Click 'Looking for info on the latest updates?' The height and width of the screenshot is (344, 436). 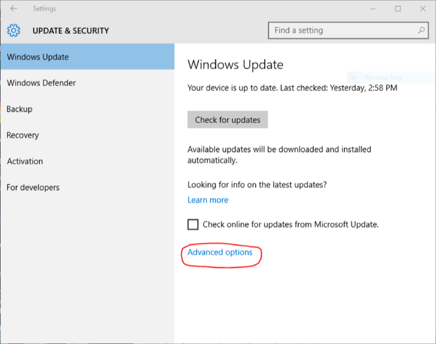[x=257, y=185]
